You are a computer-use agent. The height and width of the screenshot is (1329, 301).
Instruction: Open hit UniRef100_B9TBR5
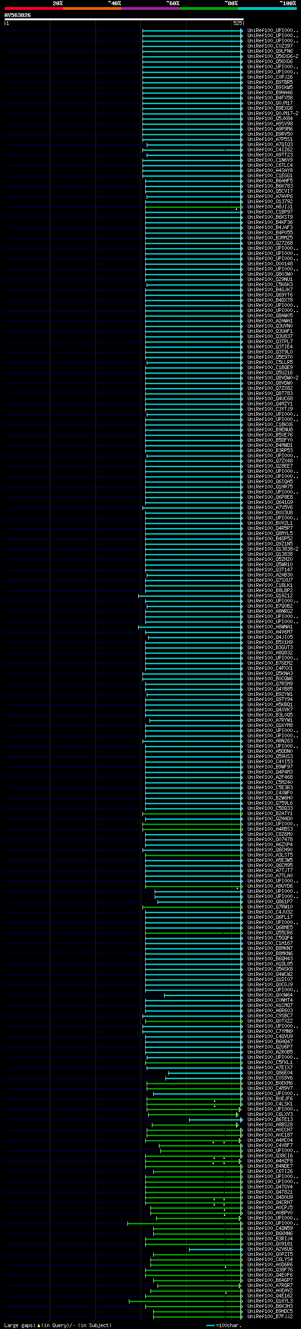point(270,83)
